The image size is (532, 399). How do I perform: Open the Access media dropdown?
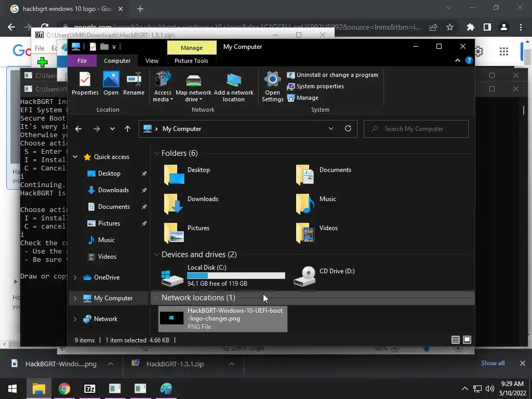coord(163,87)
